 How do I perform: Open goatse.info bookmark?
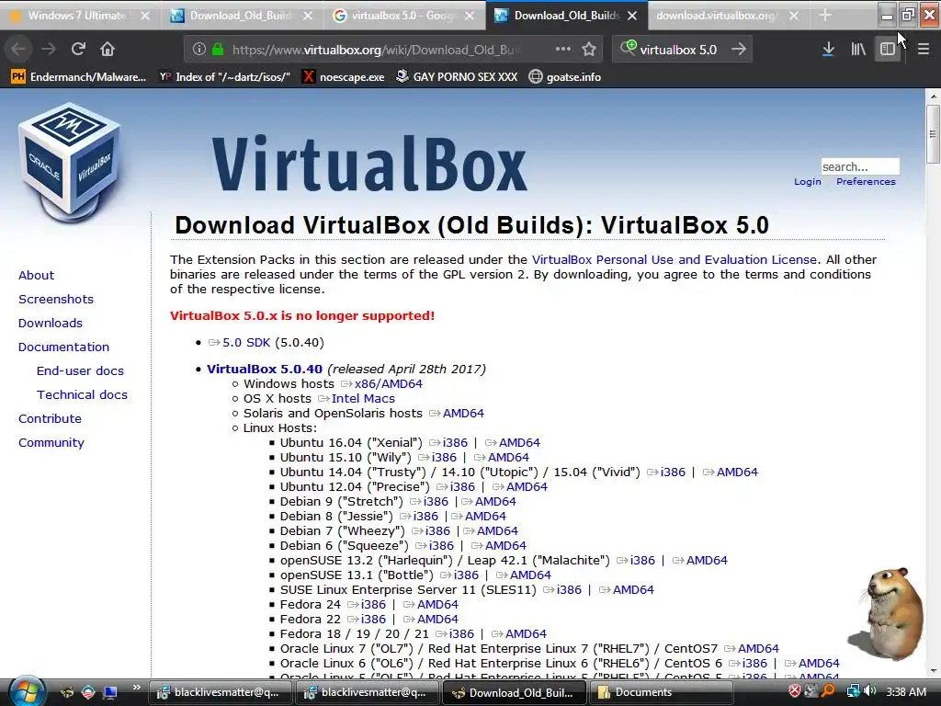point(565,77)
